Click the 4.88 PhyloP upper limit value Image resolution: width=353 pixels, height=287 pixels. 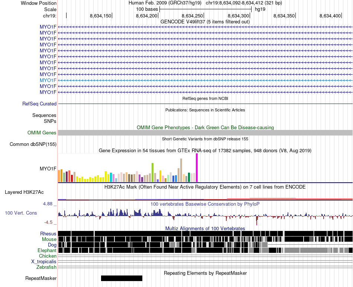pos(48,204)
